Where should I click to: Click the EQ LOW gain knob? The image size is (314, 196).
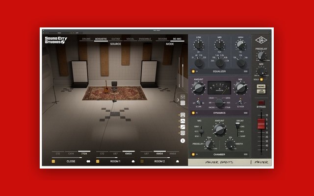click(199, 45)
